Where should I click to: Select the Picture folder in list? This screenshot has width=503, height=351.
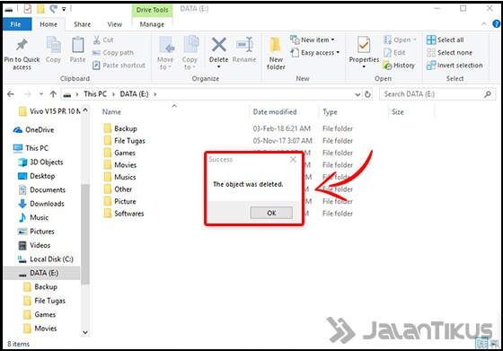pyautogui.click(x=120, y=201)
